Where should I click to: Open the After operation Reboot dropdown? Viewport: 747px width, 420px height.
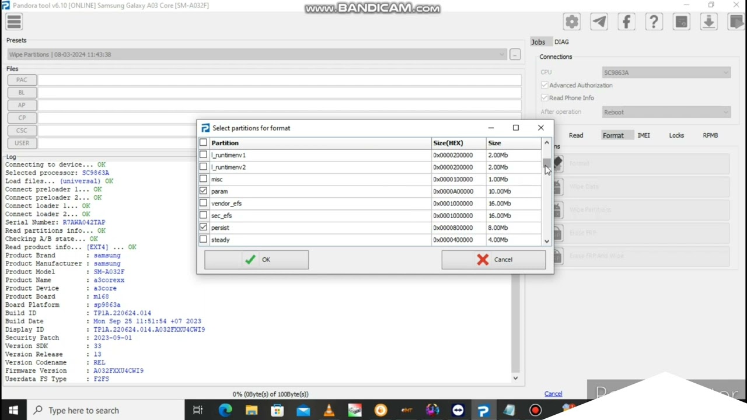coord(666,112)
